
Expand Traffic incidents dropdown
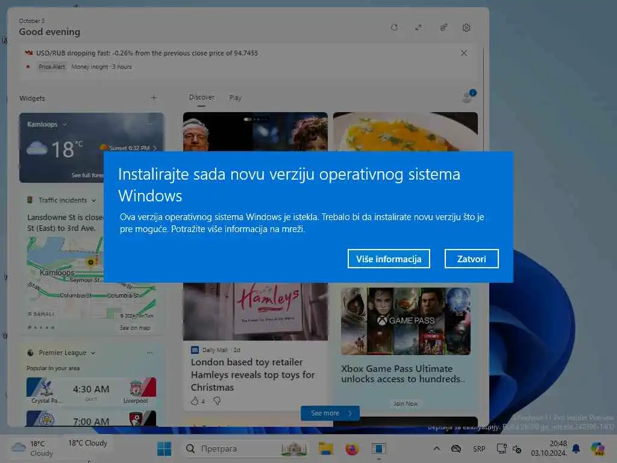[x=93, y=200]
